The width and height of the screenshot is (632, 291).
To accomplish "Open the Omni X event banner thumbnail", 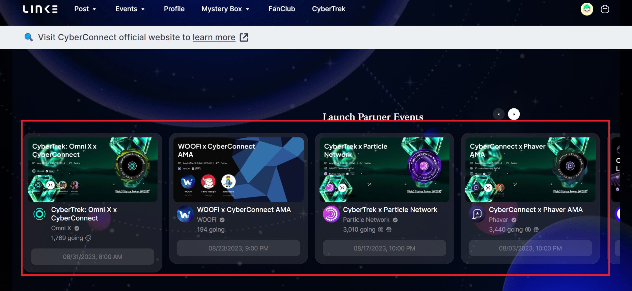I will pos(92,169).
